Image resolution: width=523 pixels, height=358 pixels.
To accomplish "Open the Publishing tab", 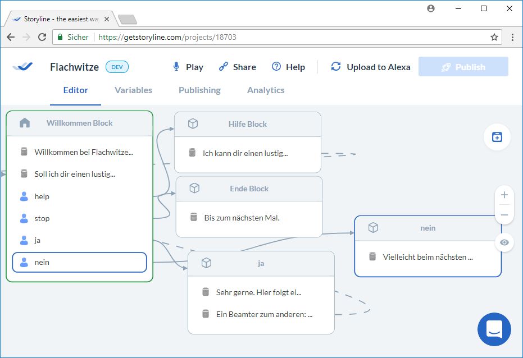I will point(199,90).
